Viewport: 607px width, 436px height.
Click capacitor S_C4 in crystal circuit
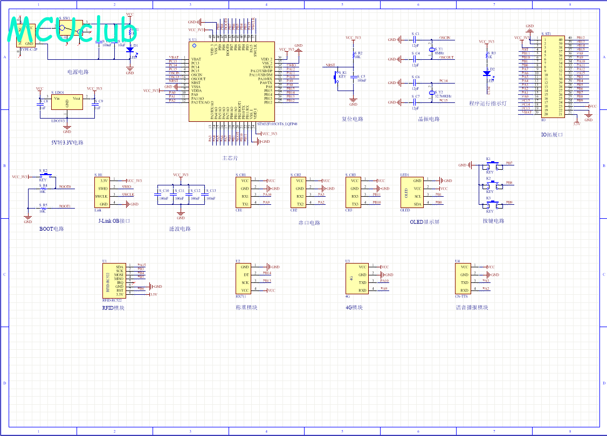pyautogui.click(x=415, y=59)
